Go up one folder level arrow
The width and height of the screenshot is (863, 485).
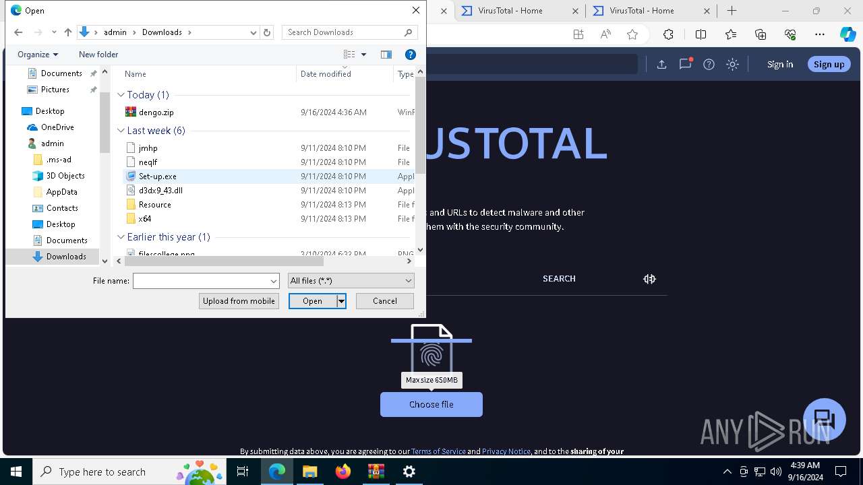click(x=67, y=32)
